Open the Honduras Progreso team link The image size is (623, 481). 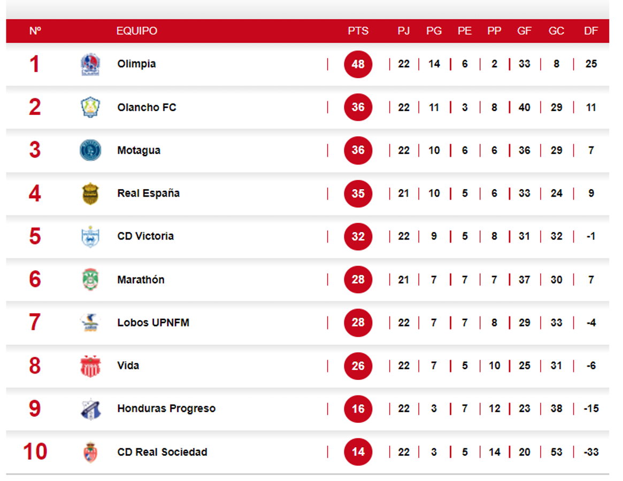[x=166, y=409]
